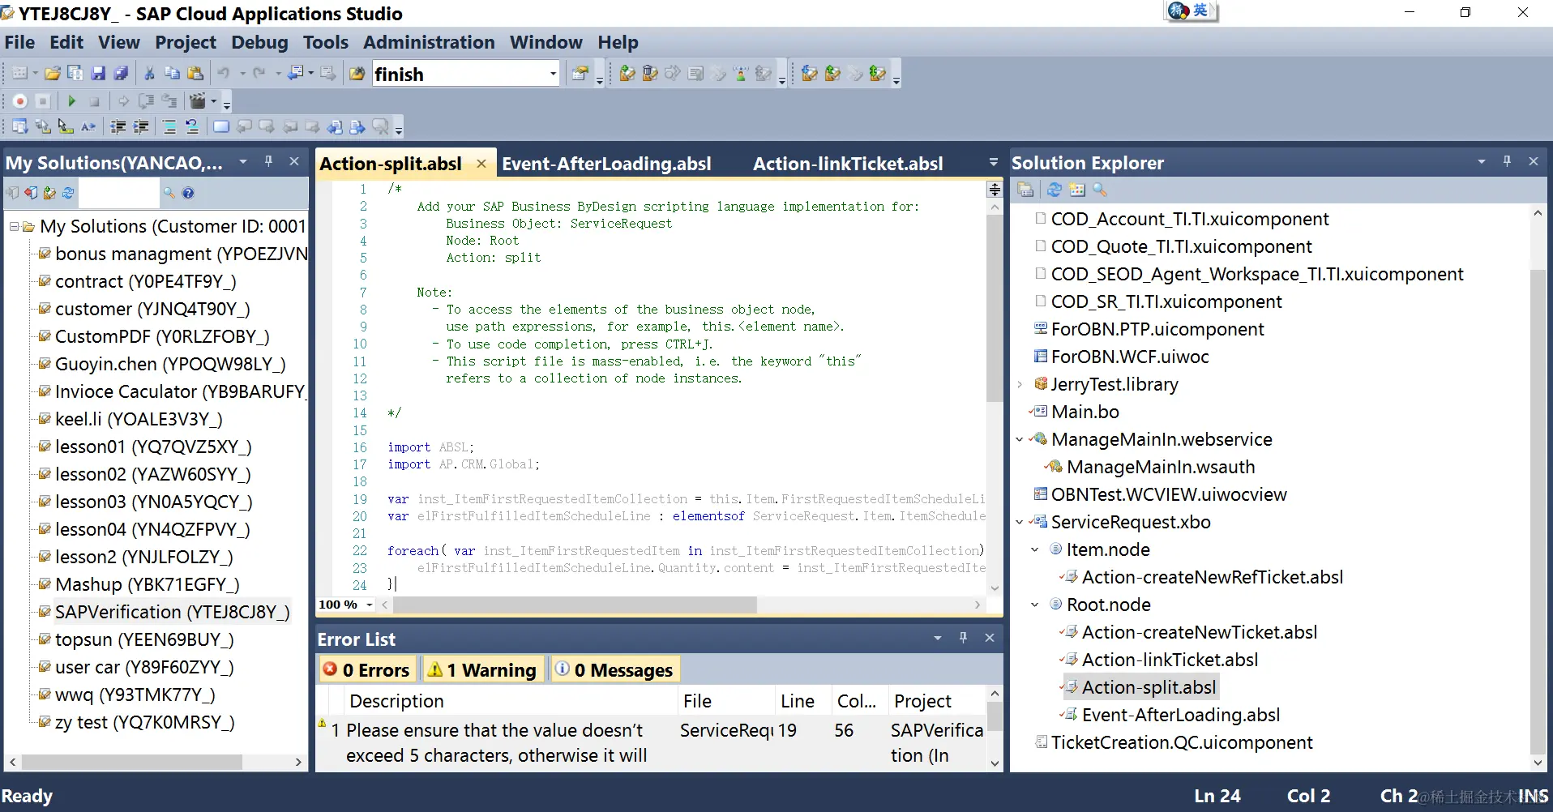Pin the My Solutions panel with auto-hide
Screen dimensions: 1553x812
click(268, 161)
